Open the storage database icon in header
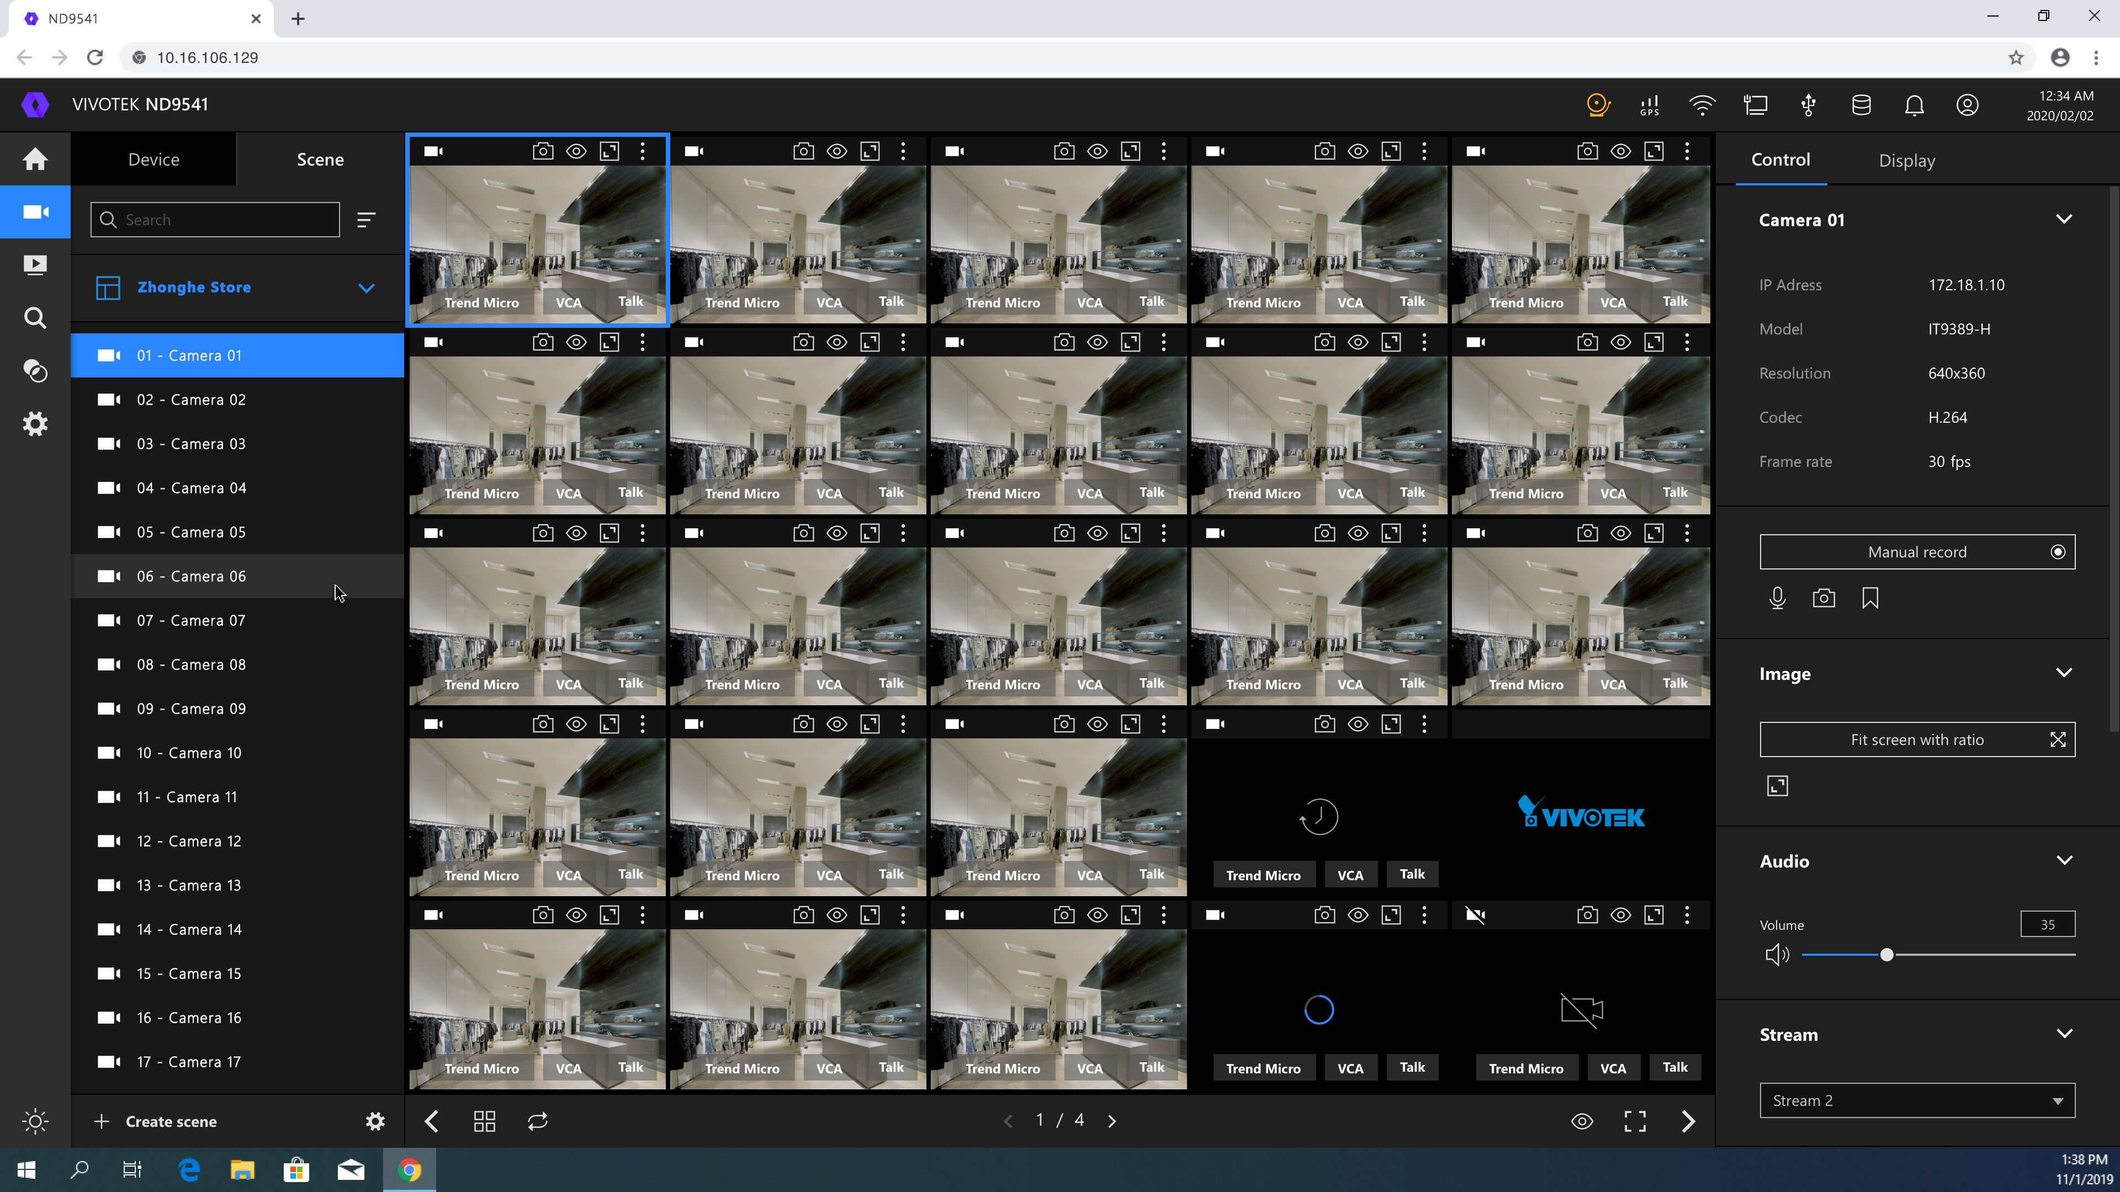Screen dimensions: 2120x1192 pos(1861,105)
